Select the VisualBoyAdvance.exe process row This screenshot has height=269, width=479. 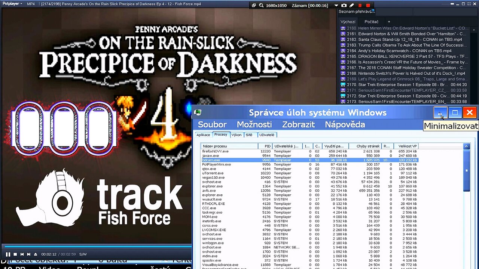309,265
